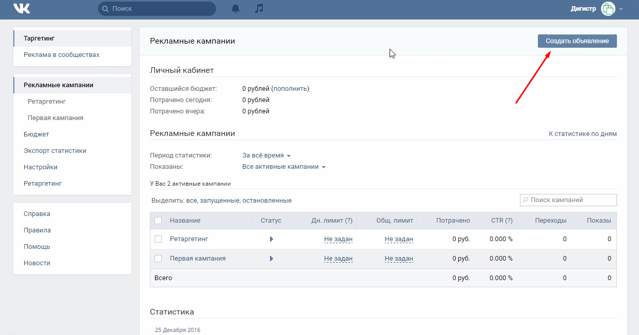Open Реклама в сообществах in sidebar
The width and height of the screenshot is (639, 335).
pos(62,55)
